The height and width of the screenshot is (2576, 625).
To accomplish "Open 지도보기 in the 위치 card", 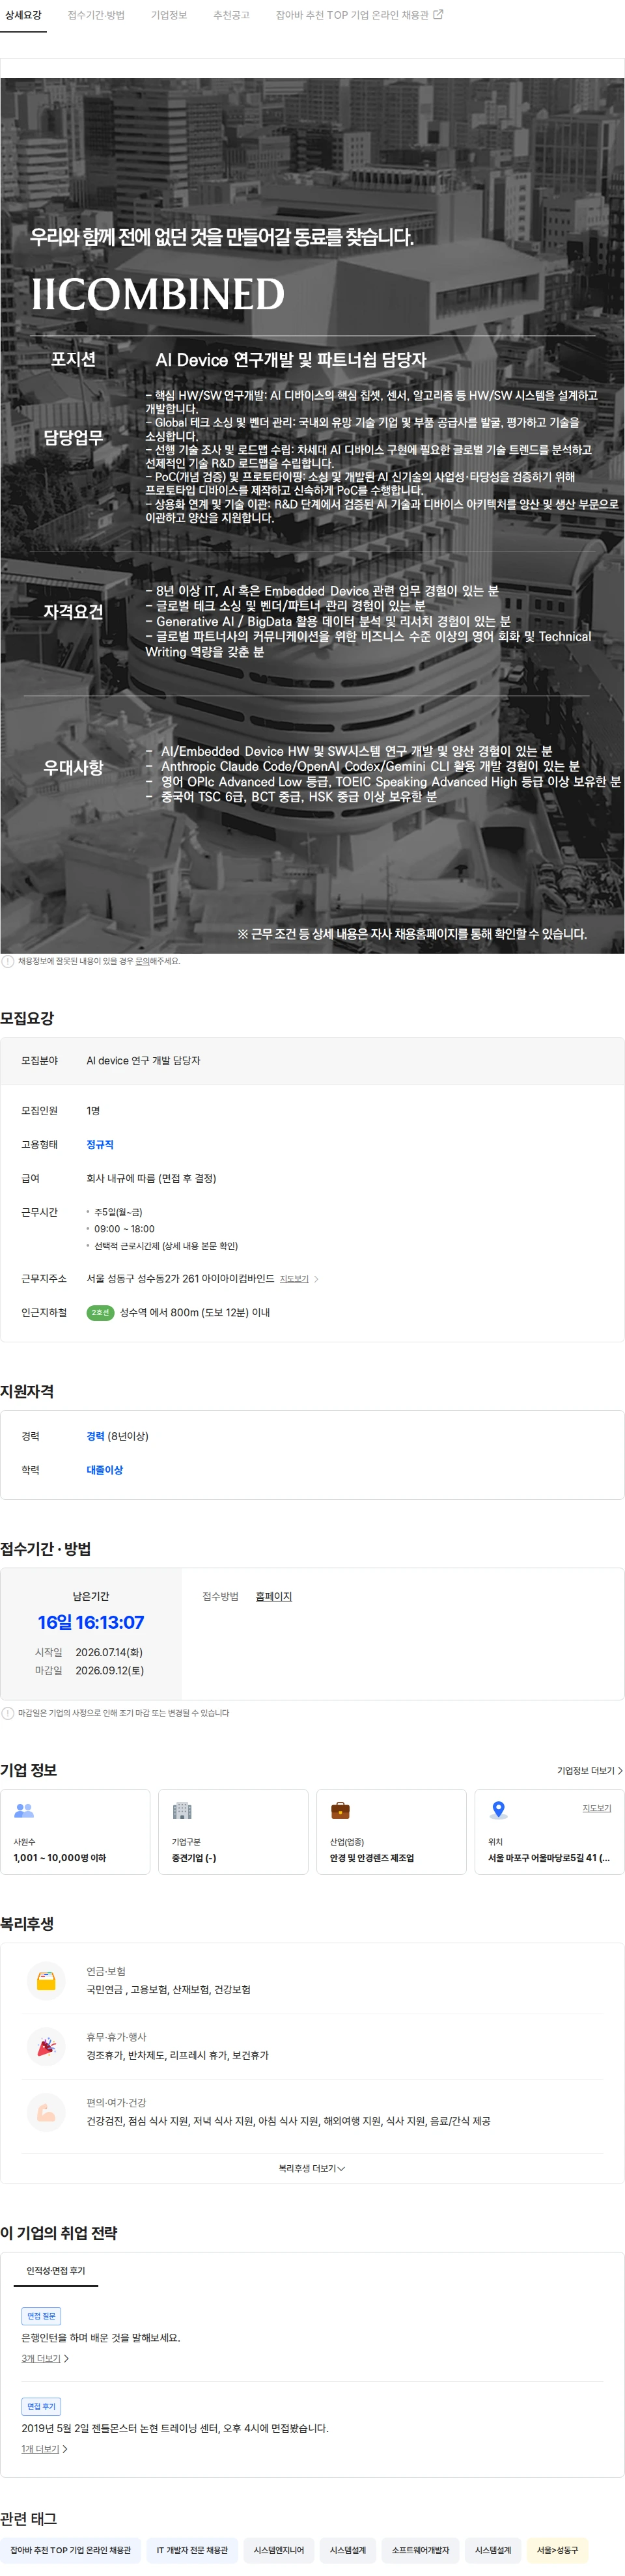I will [x=597, y=1808].
